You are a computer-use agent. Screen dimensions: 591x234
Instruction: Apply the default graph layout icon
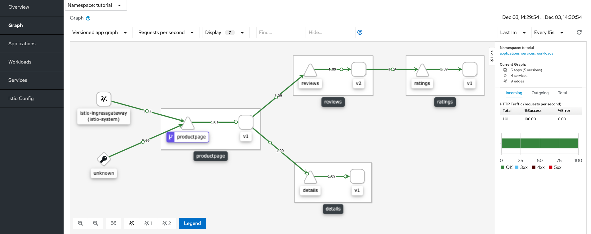tap(132, 223)
